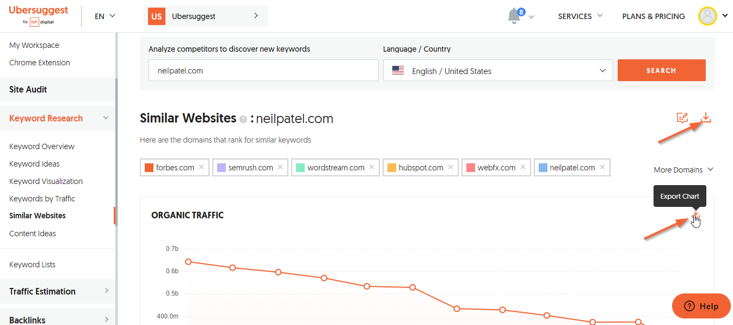Viewport: 733px width, 325px height.
Task: Expand the More Domains dropdown
Action: pos(683,170)
